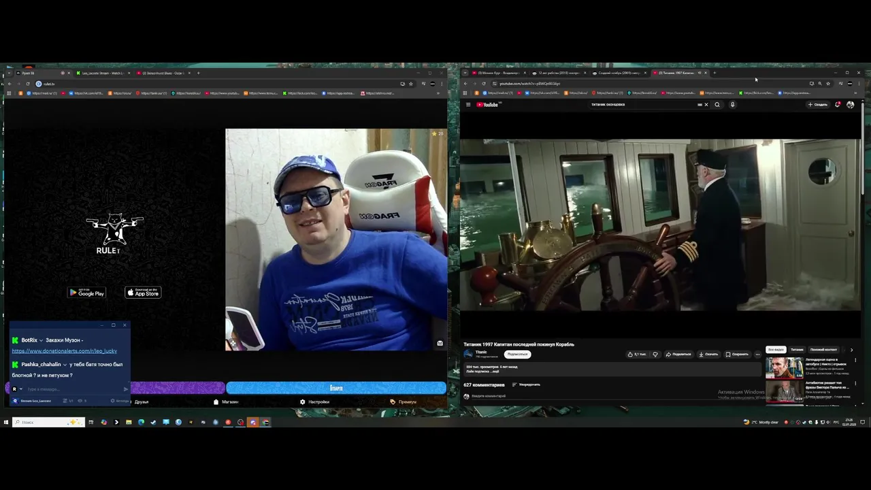Open Google Play download badge
Image resolution: width=871 pixels, height=490 pixels.
(86, 293)
